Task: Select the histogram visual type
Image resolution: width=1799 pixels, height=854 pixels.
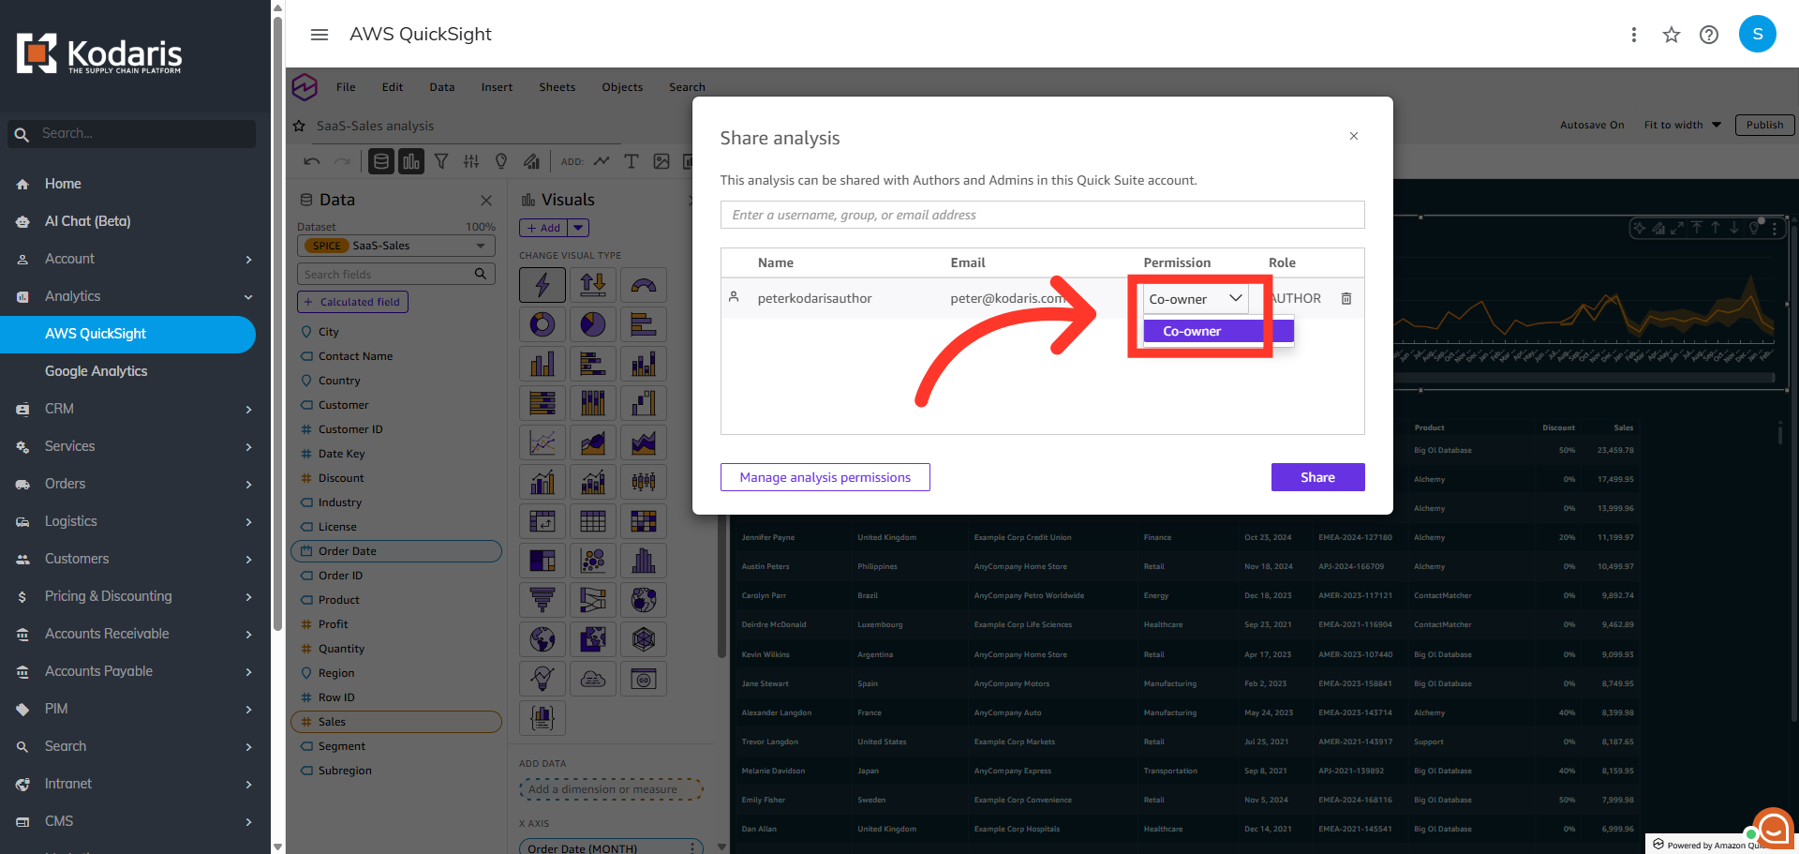Action: tap(644, 561)
